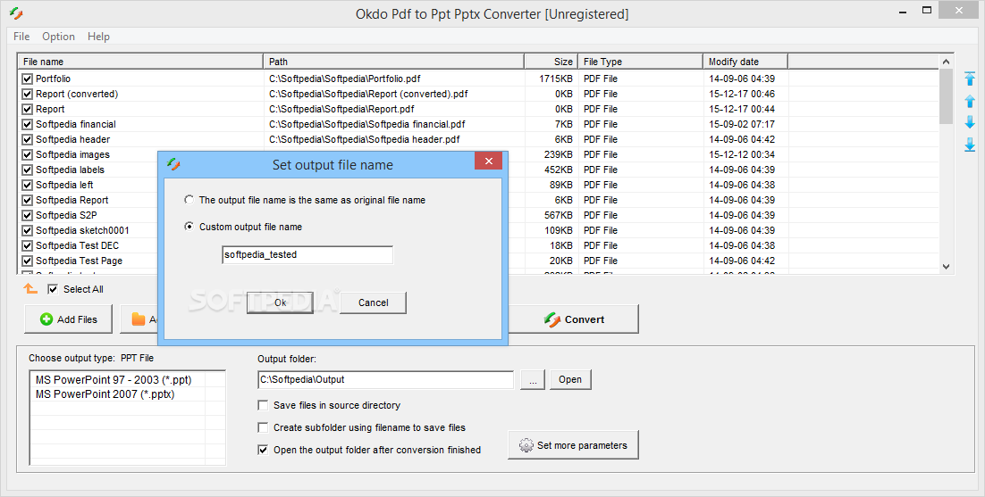Toggle the Select All checkbox
Image resolution: width=985 pixels, height=497 pixels.
point(53,289)
